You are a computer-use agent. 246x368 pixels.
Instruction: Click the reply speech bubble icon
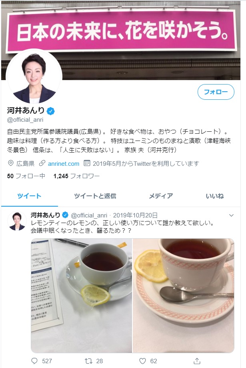(34, 361)
